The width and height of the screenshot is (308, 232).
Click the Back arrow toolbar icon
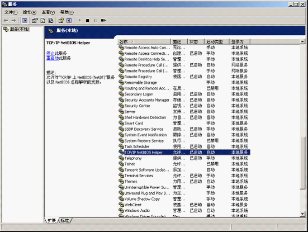pyautogui.click(x=6, y=21)
